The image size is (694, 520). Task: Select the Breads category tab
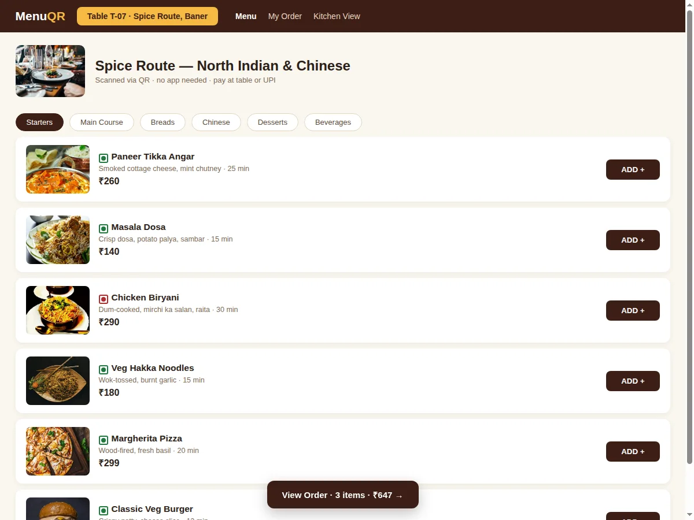(163, 122)
